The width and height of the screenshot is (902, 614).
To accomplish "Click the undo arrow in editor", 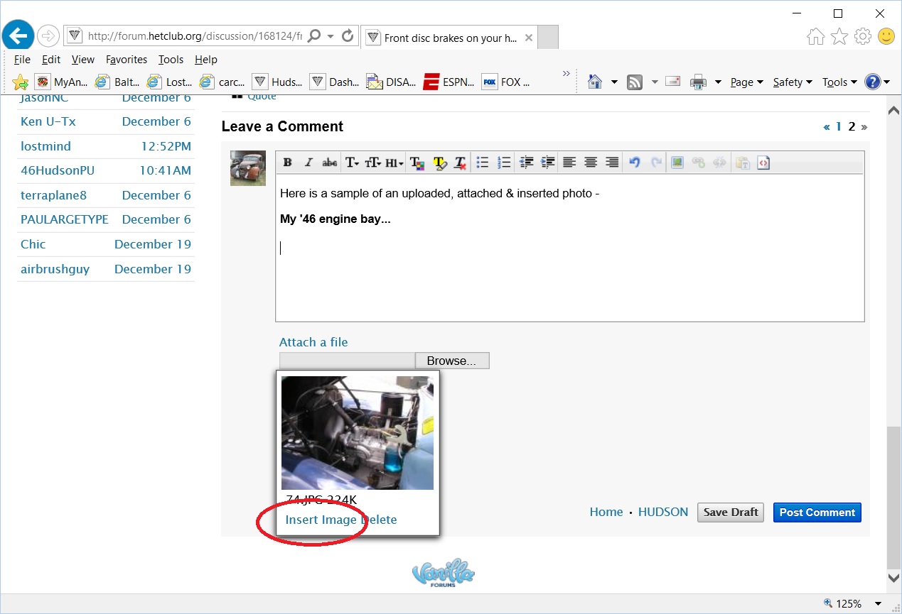I will (x=635, y=163).
